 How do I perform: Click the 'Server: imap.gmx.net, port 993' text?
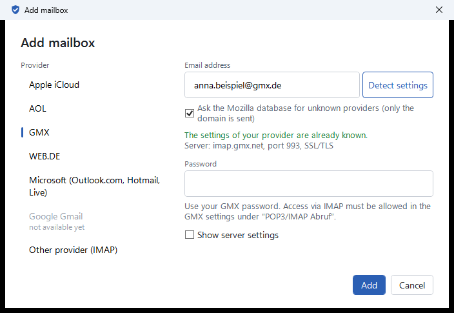[259, 145]
